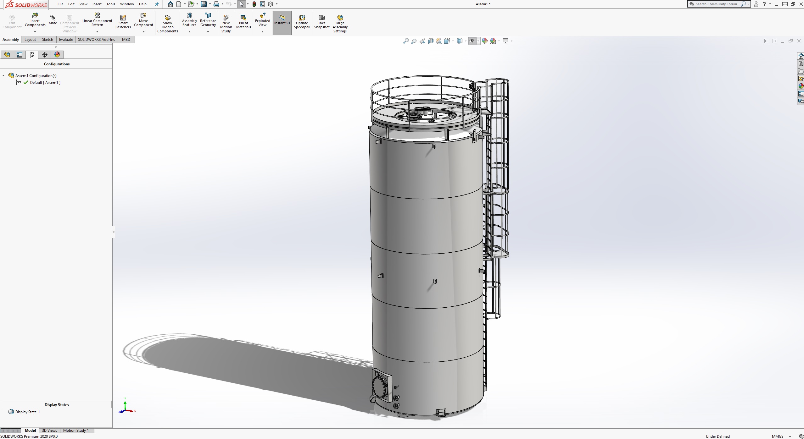Click Previous View icon
The height and width of the screenshot is (439, 804).
[422, 41]
